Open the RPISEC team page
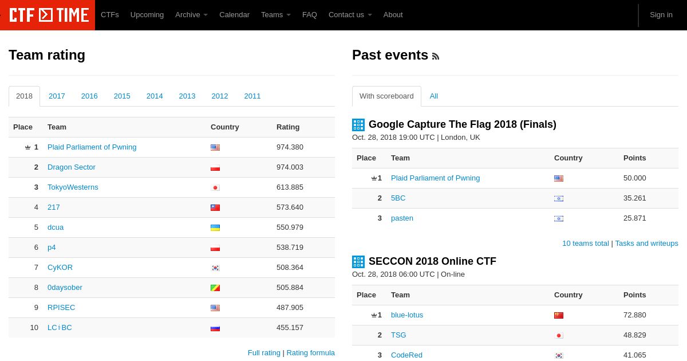Viewport: 687px width, 361px height. coord(61,308)
